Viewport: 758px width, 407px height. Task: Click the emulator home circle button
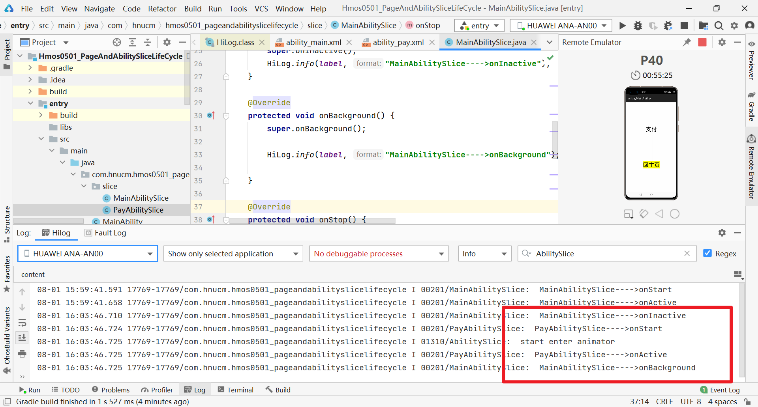[x=675, y=214]
